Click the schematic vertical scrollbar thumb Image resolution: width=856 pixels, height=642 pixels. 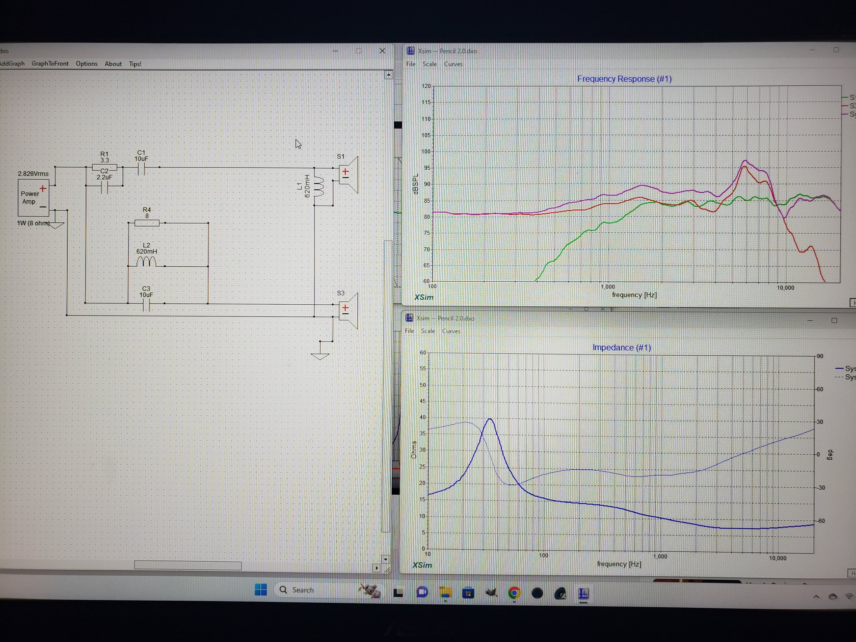click(x=387, y=386)
